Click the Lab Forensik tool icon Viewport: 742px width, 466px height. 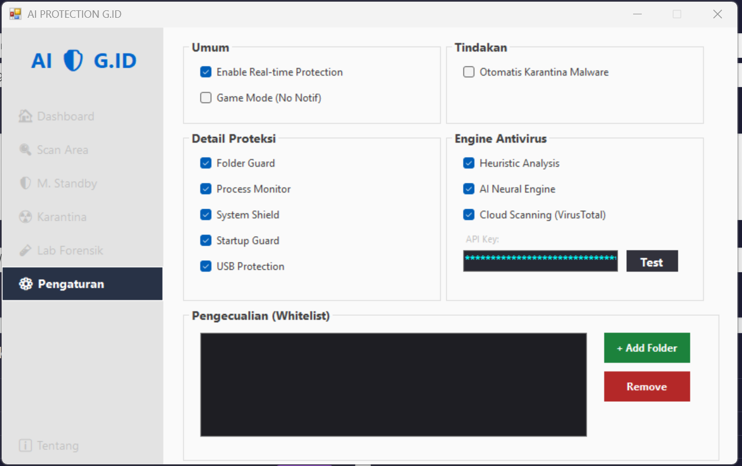[25, 250]
